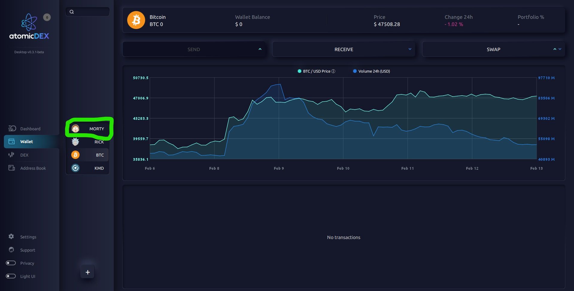The height and width of the screenshot is (291, 574).
Task: Click the BTC 0 balance text
Action: [156, 24]
